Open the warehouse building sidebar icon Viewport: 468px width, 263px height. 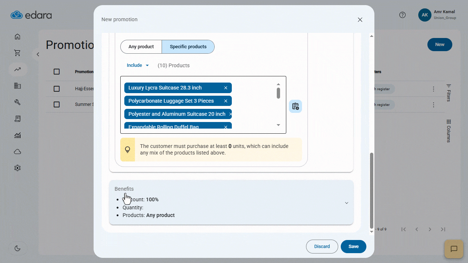tap(17, 86)
